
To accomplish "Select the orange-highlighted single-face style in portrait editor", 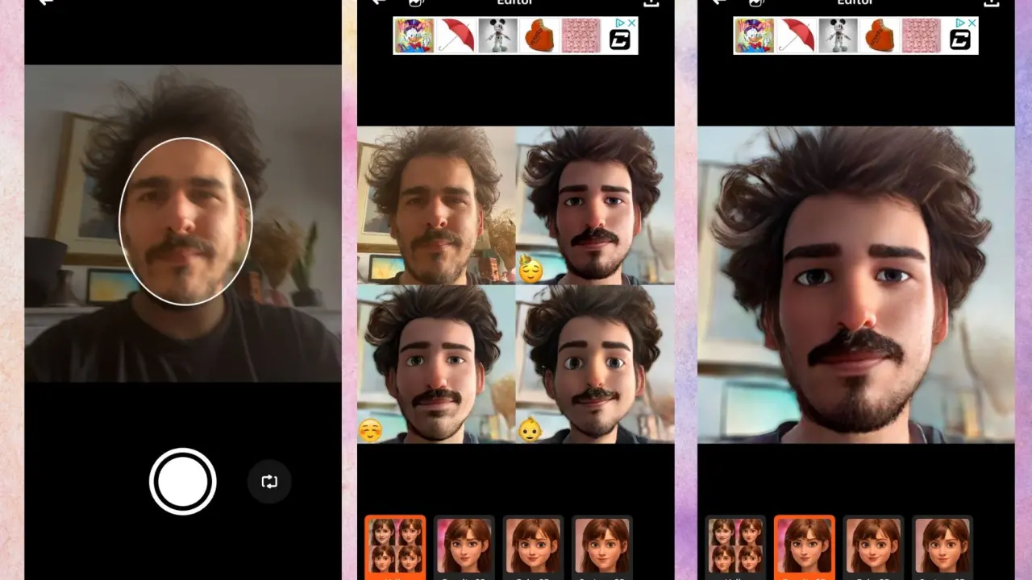I will (804, 546).
